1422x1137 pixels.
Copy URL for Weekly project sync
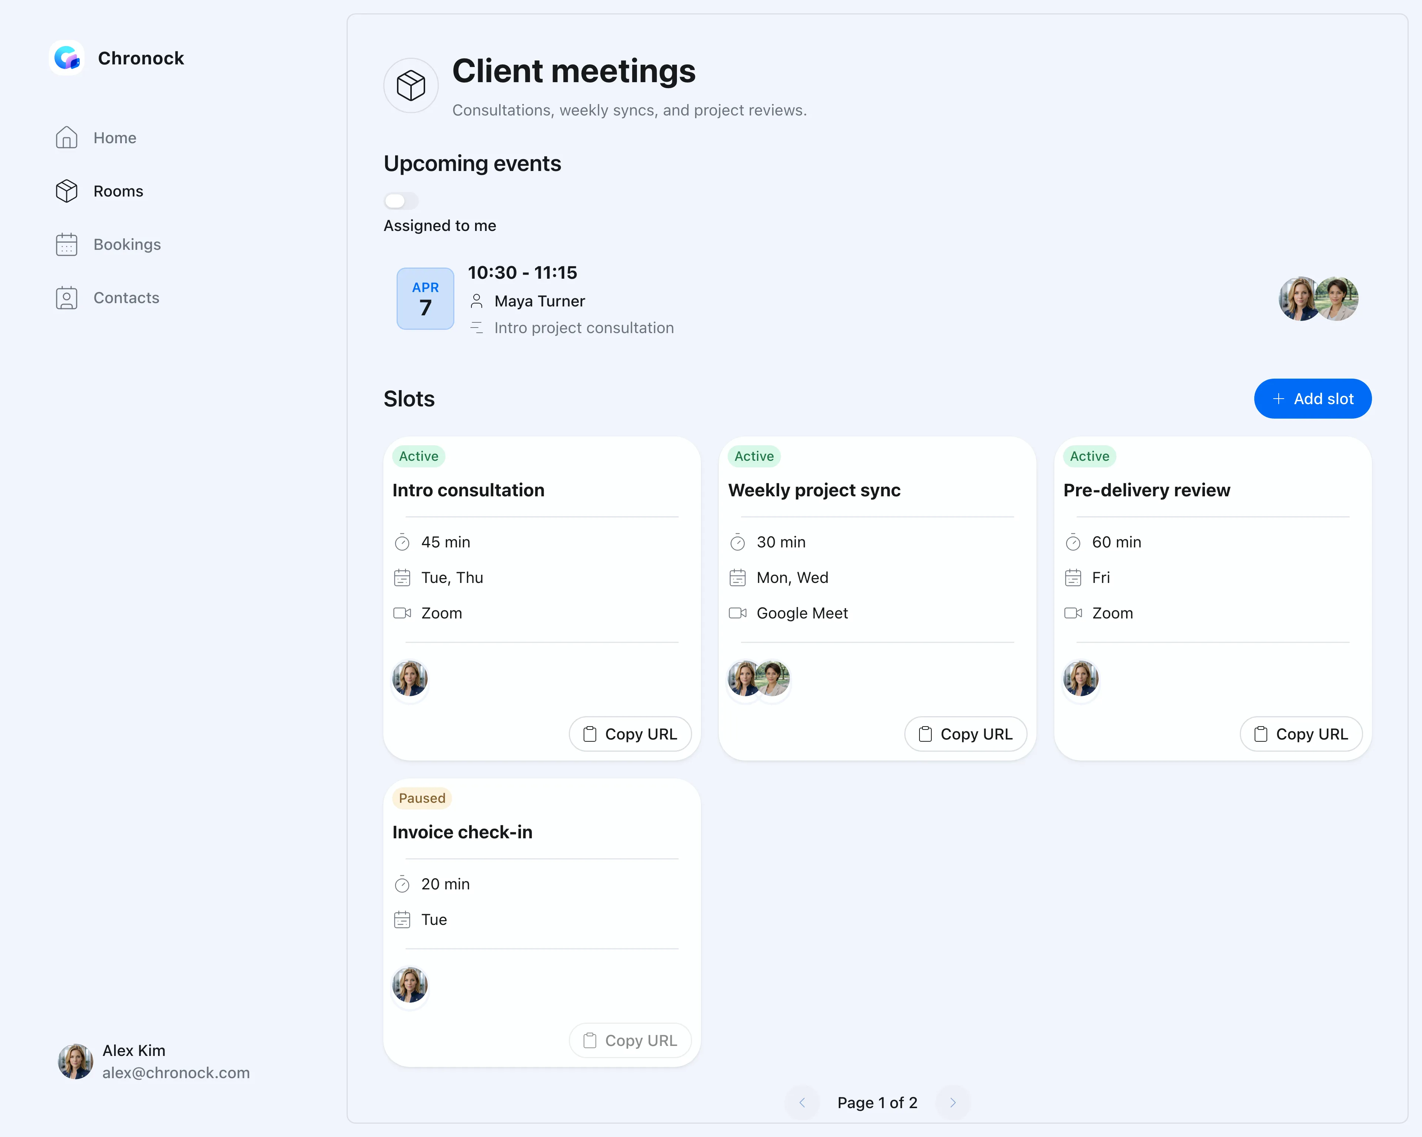965,734
